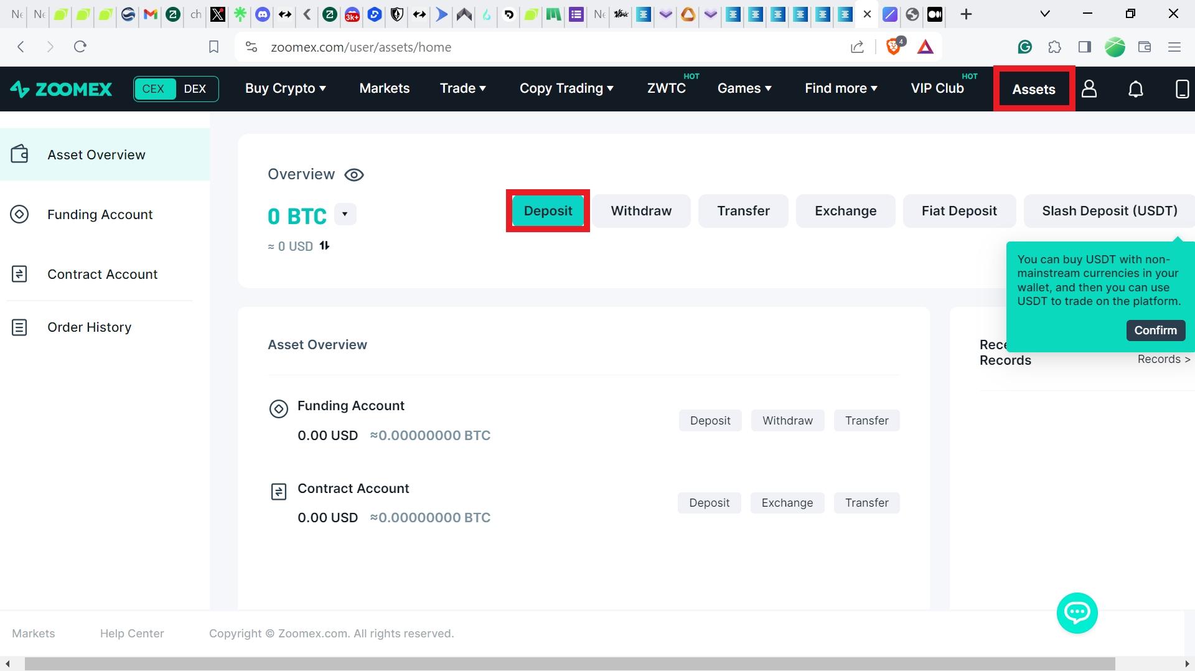The width and height of the screenshot is (1195, 671).
Task: Click Contract Account Transfer button
Action: (x=866, y=503)
